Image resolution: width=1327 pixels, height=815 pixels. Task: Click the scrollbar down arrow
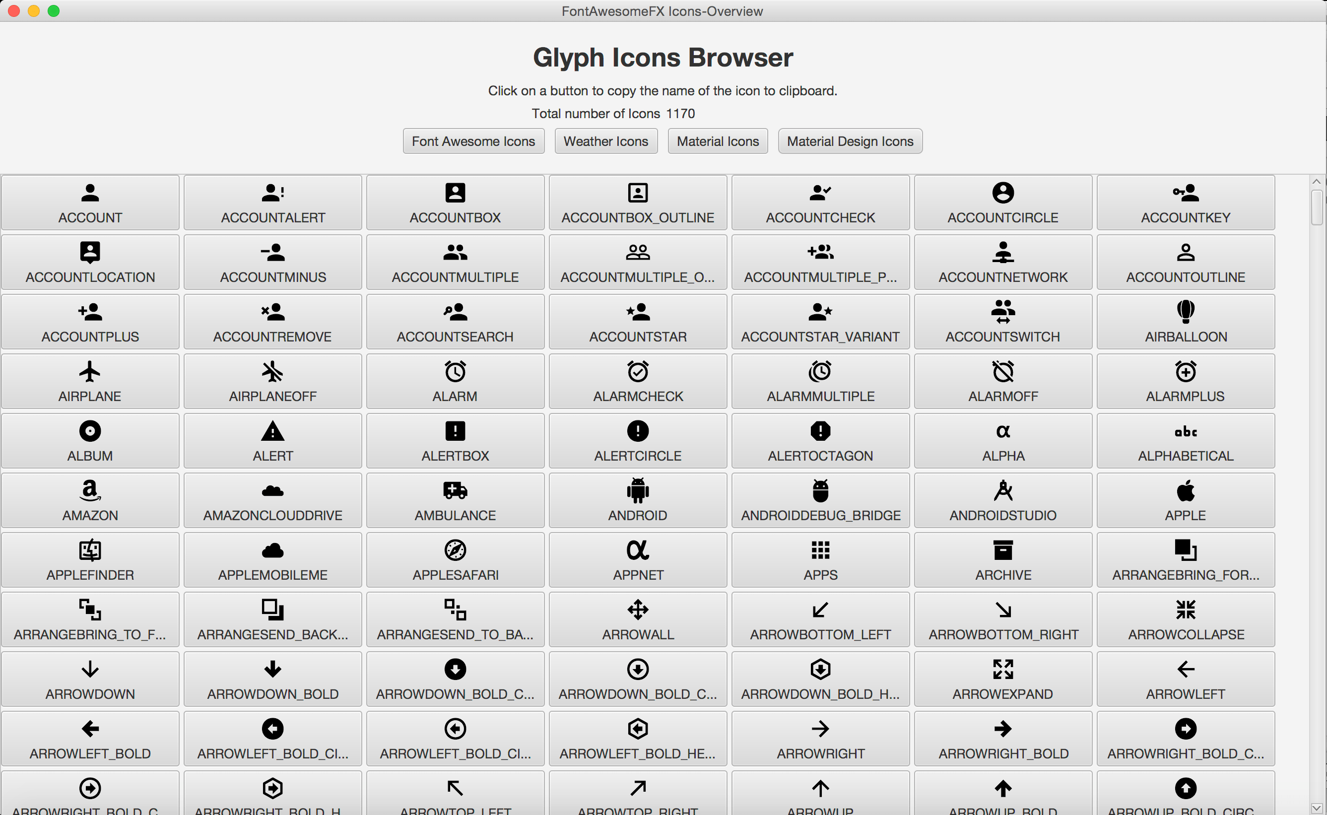pyautogui.click(x=1316, y=808)
